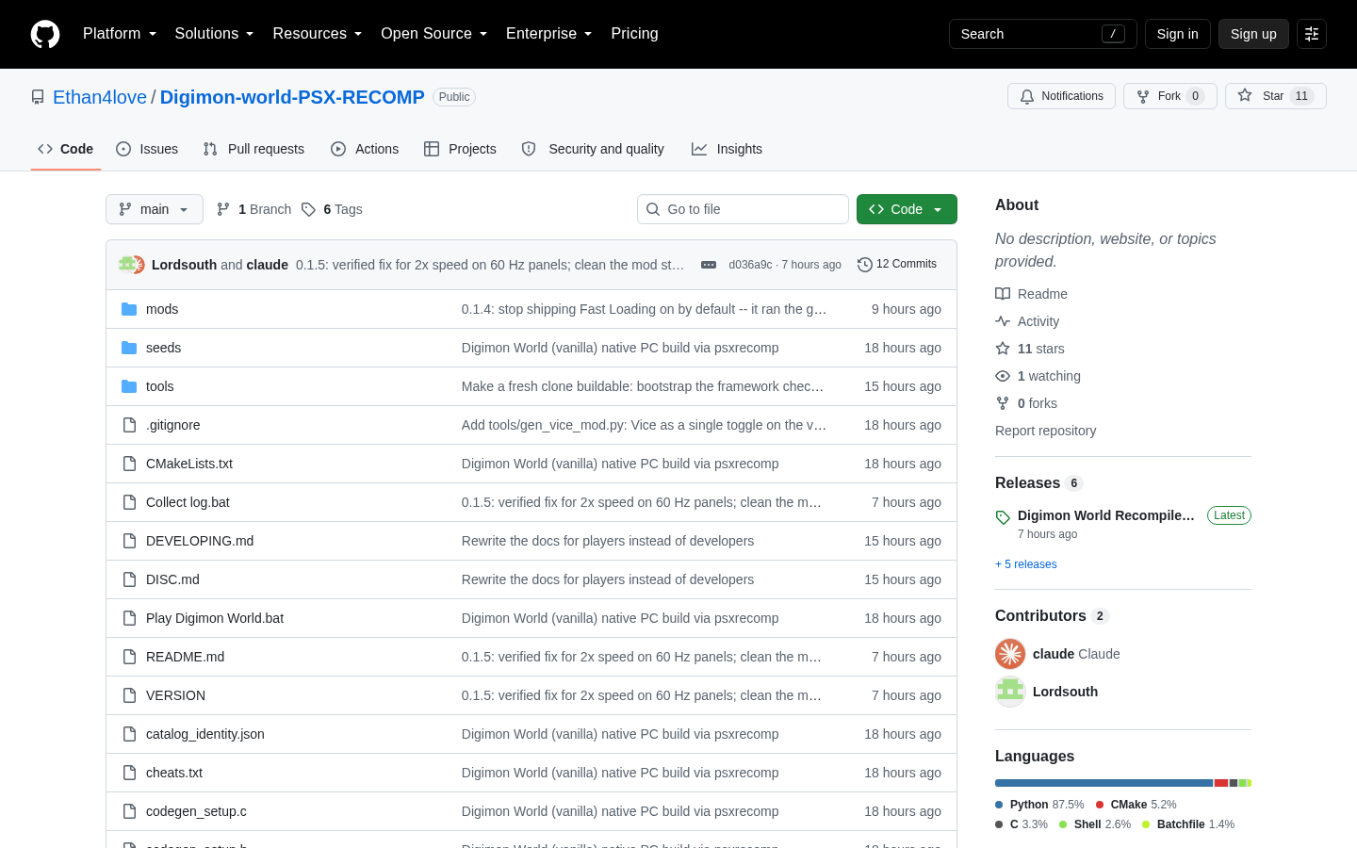The image size is (1357, 848).
Task: Expand the Open Source menu
Action: click(433, 34)
